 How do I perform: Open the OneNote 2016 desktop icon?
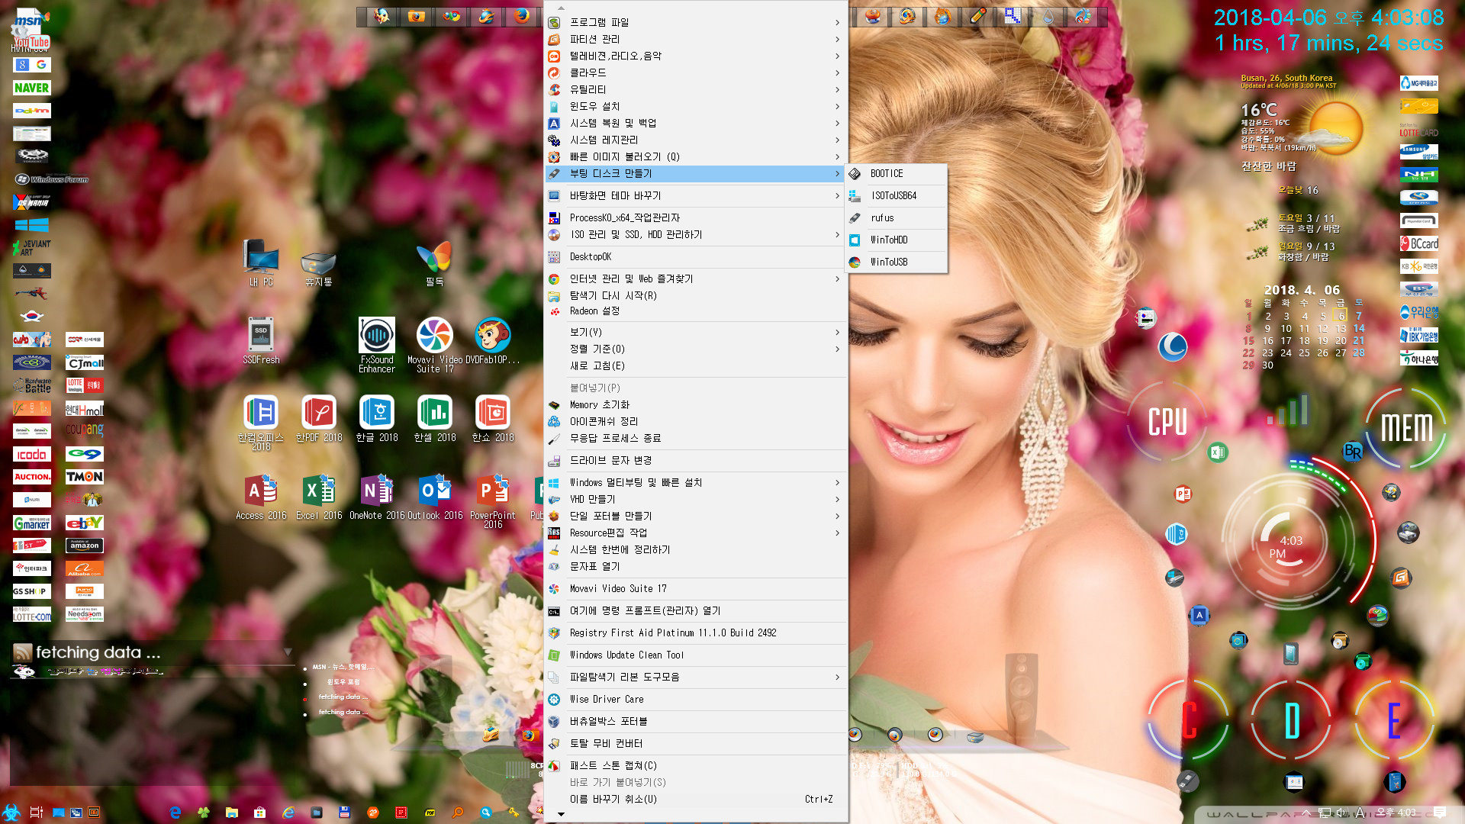[x=377, y=497]
